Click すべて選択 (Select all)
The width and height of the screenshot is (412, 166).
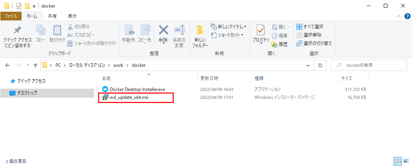pos(310,27)
